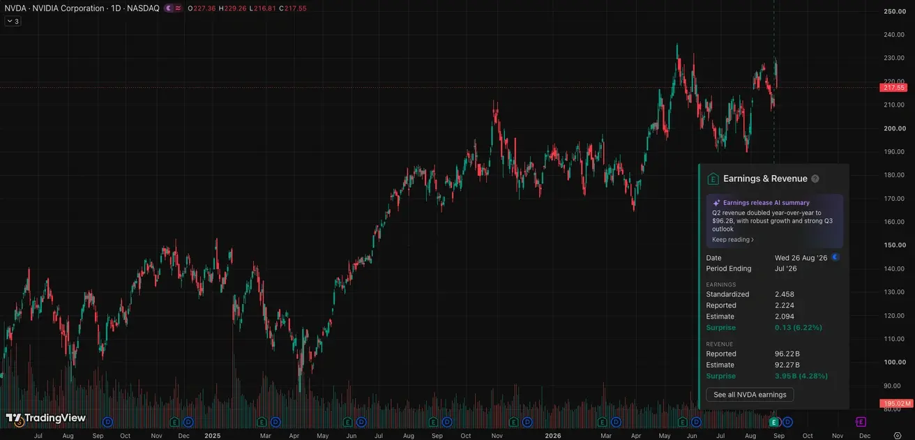Click the open price value 227.36
This screenshot has width=915, height=440.
205,8
